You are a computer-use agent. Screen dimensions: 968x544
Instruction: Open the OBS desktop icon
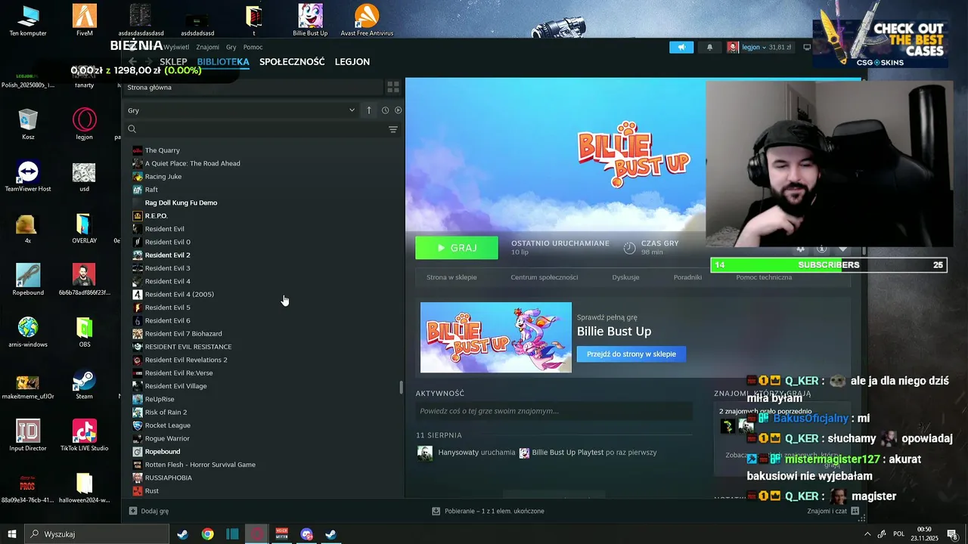click(84, 332)
